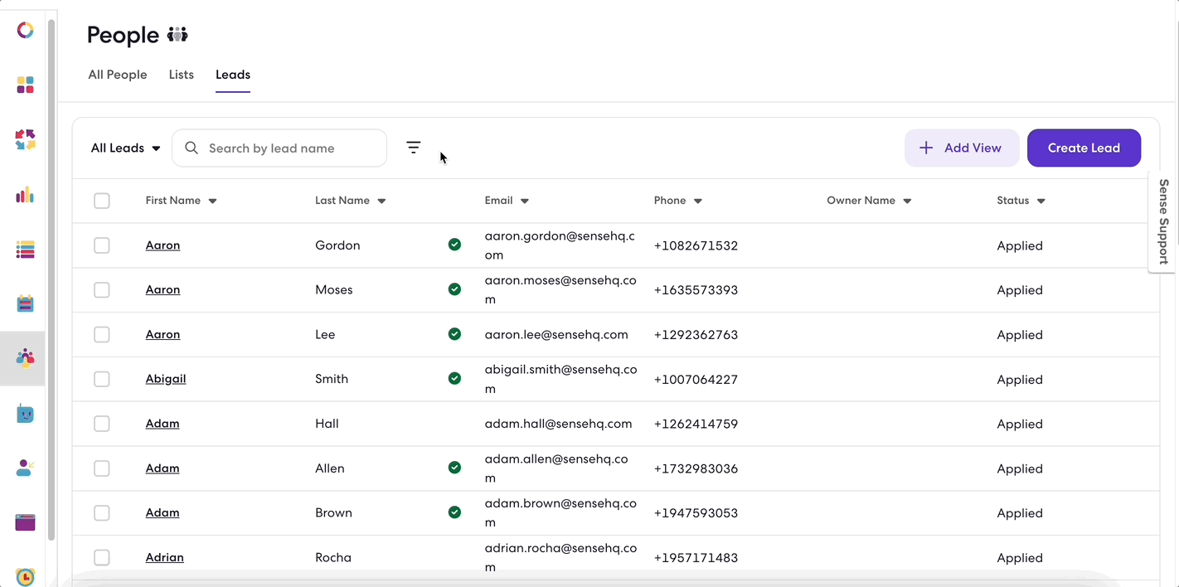Click phone number +1957171483
This screenshot has width=1179, height=587.
click(x=696, y=557)
